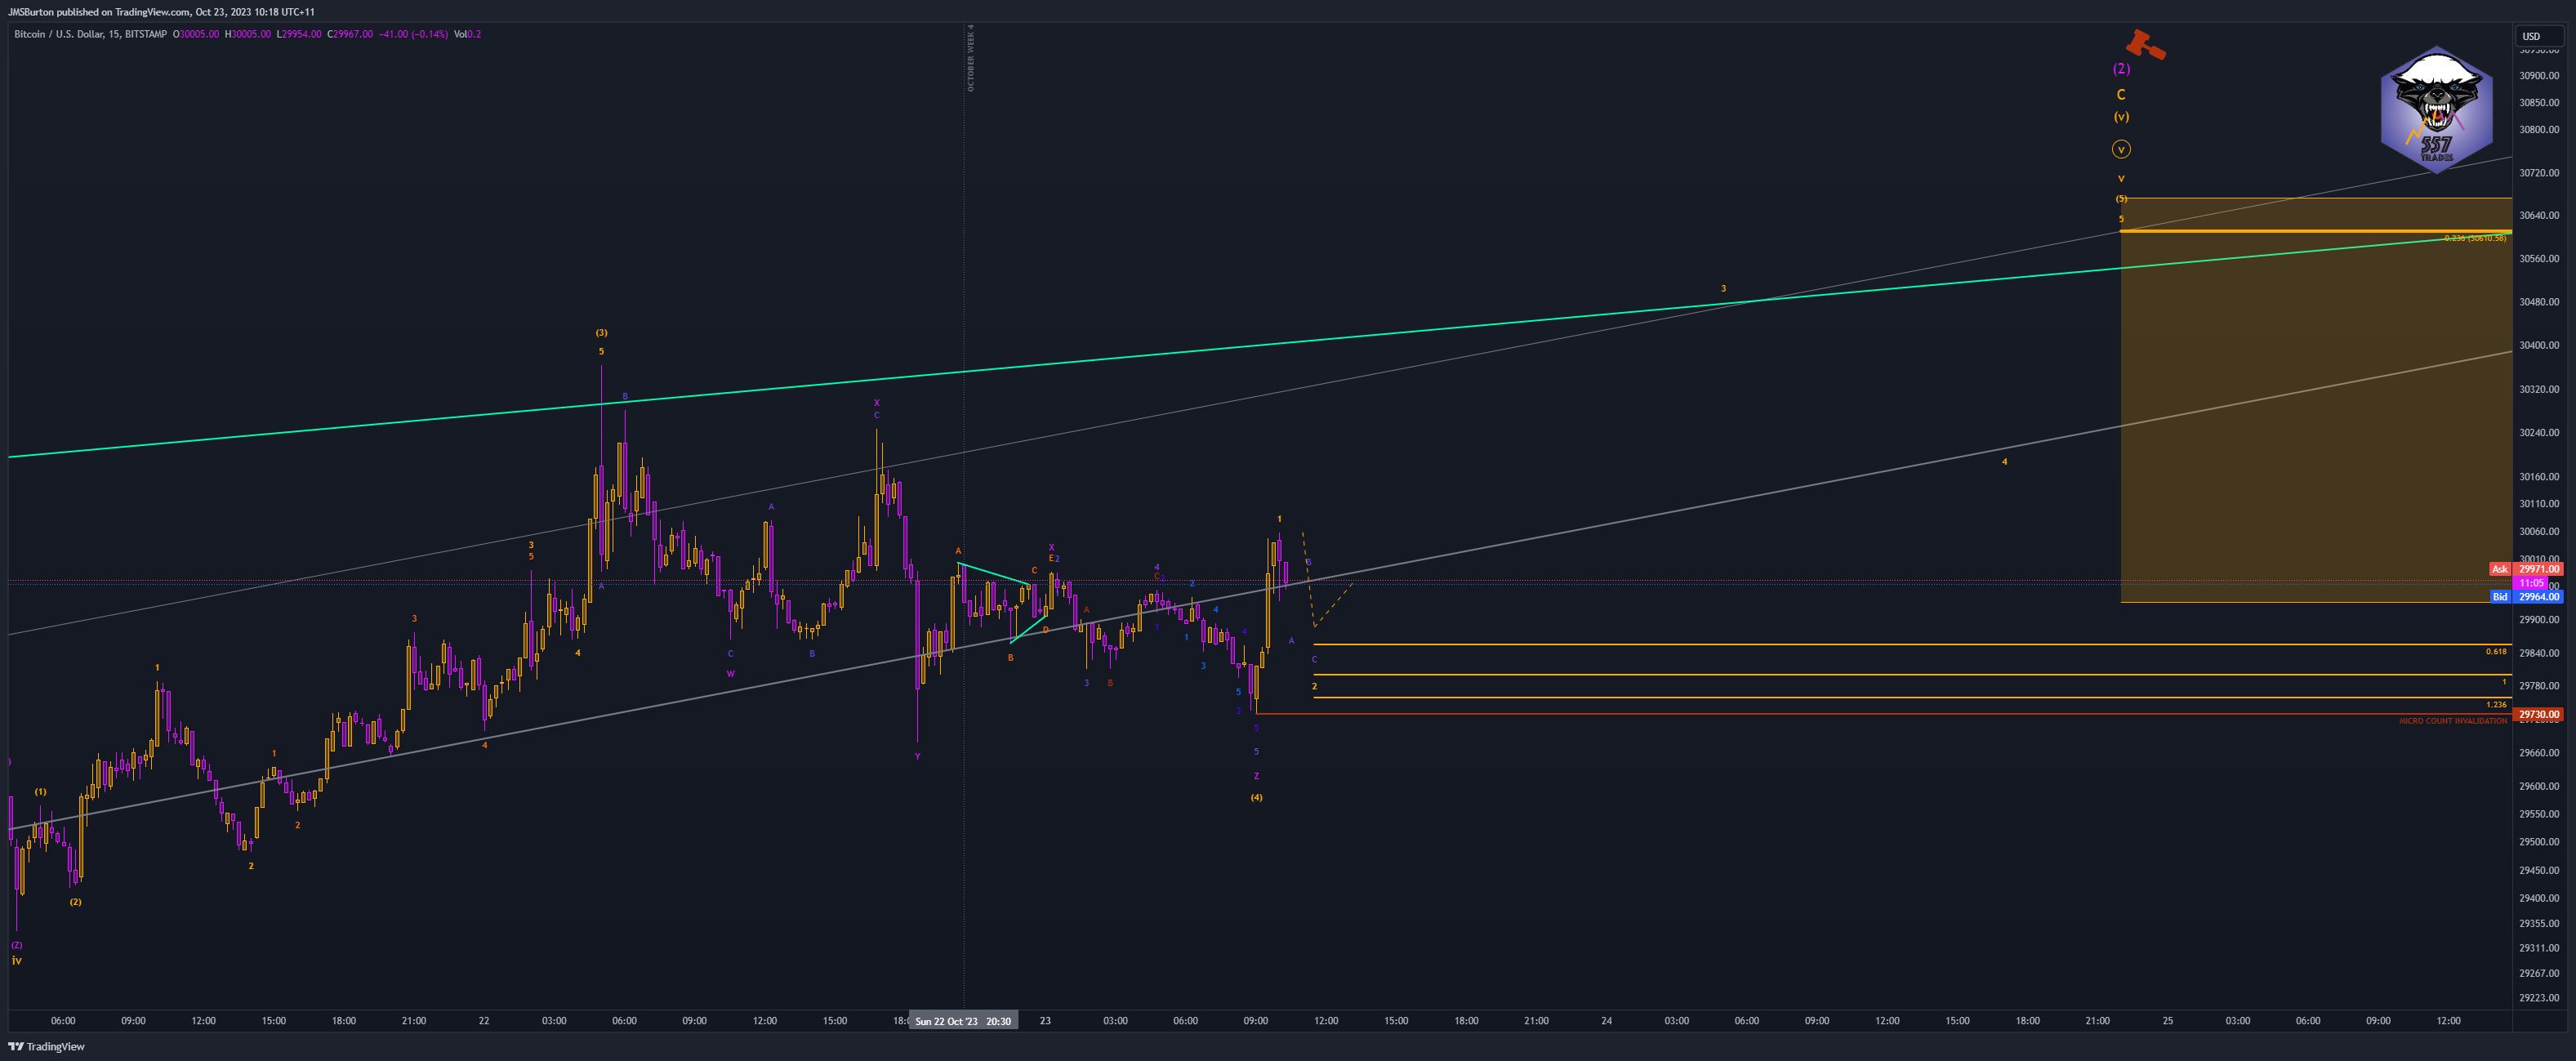Click the red Ask 29971.00 price label
This screenshot has height=1061, width=2576.
pyautogui.click(x=2526, y=569)
